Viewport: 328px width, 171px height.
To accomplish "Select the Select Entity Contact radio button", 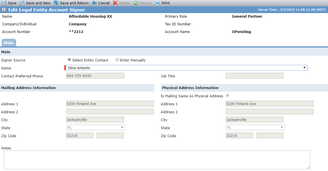I will tap(69, 60).
